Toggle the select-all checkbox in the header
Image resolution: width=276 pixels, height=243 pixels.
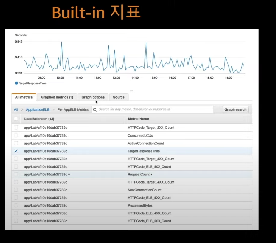(16, 119)
